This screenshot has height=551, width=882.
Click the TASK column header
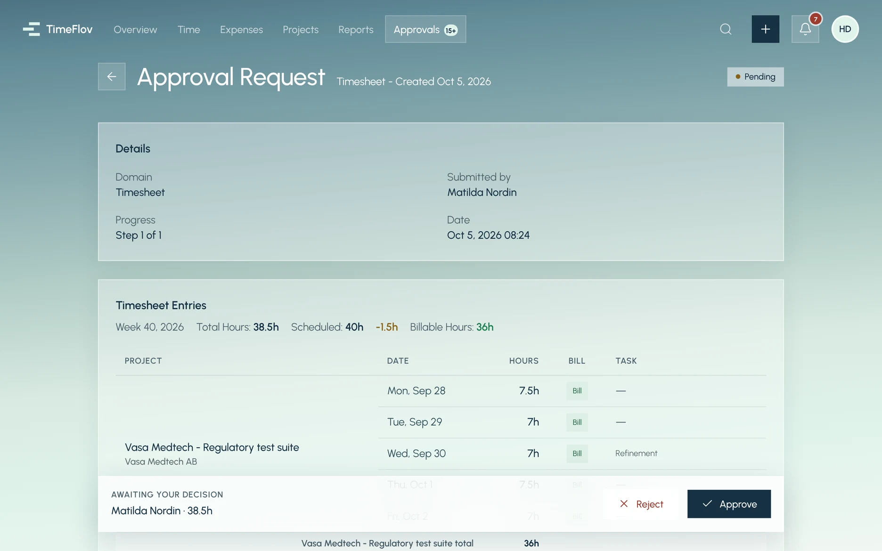pos(626,361)
